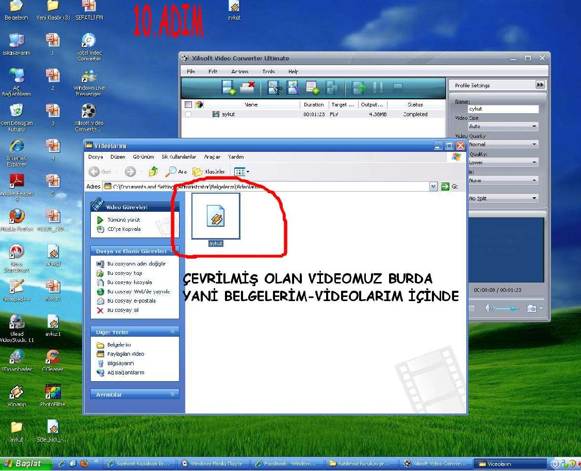
Task: Click the Adres path field in Videolarım
Action: pos(266,186)
